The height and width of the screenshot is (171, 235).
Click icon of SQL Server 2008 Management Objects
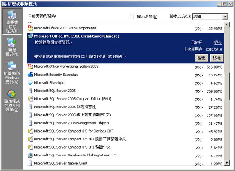[31, 123]
